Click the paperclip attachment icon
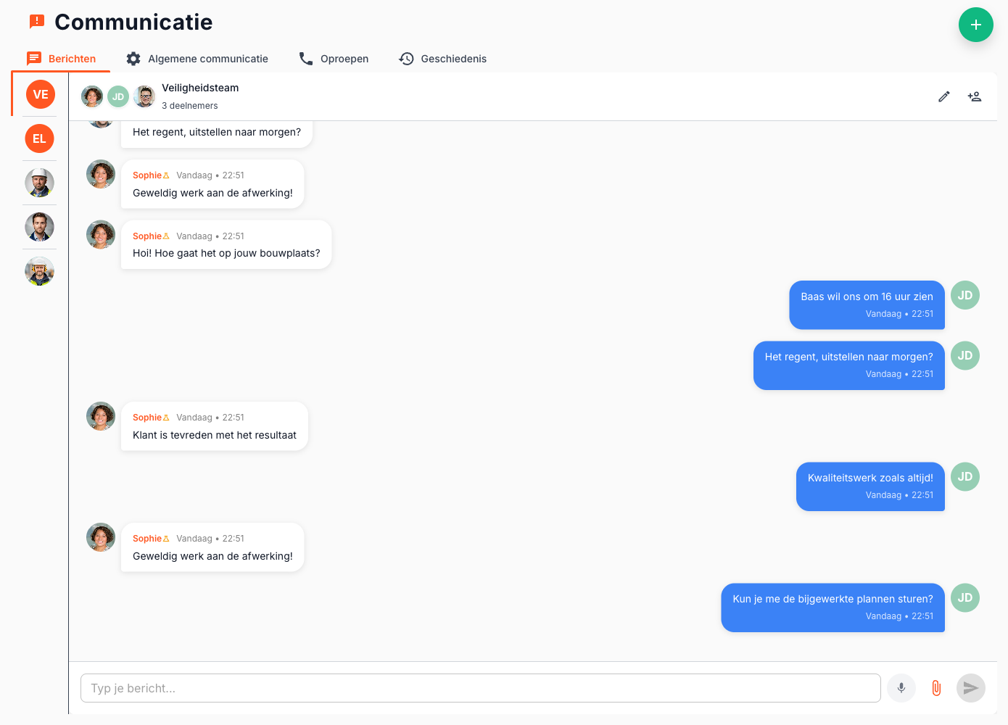 pos(935,688)
